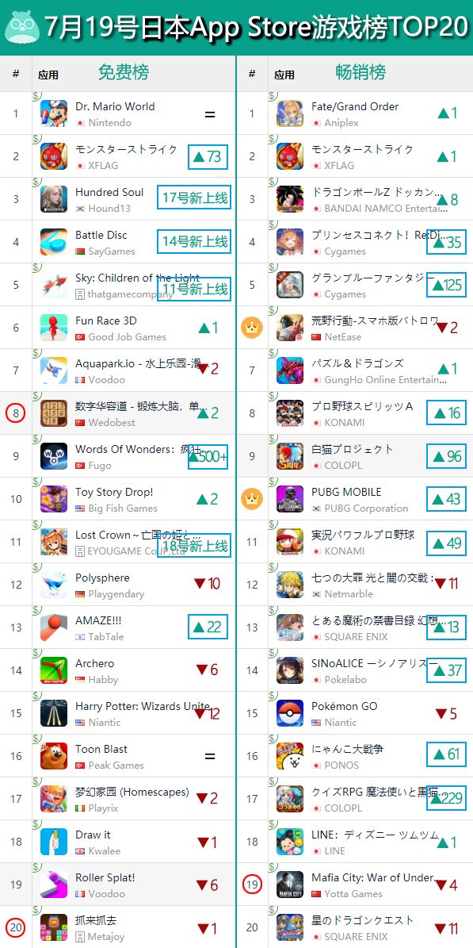Click the Roller Splat! app icon

pos(54,885)
